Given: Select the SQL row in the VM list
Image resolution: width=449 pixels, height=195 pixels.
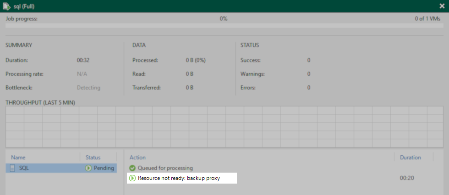Looking at the screenshot, I should coord(61,168).
